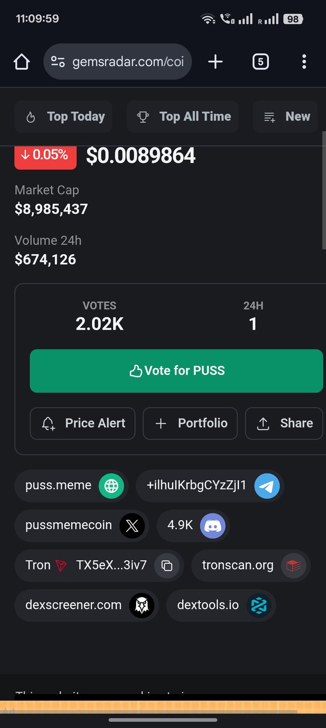Vote for PUSS
The width and height of the screenshot is (326, 728).
point(176,371)
